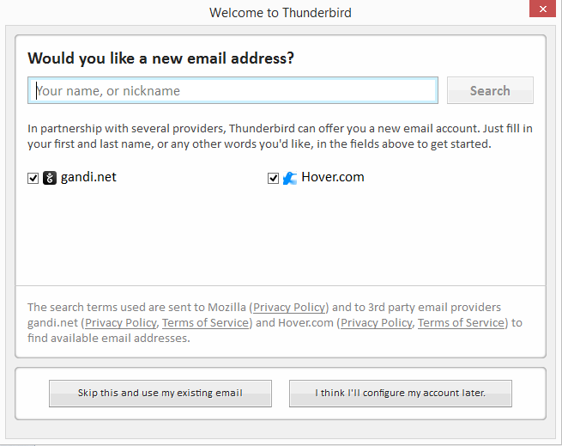Uncheck the gandi.net provider checkbox
Viewport: 562px width, 446px height.
coord(33,178)
